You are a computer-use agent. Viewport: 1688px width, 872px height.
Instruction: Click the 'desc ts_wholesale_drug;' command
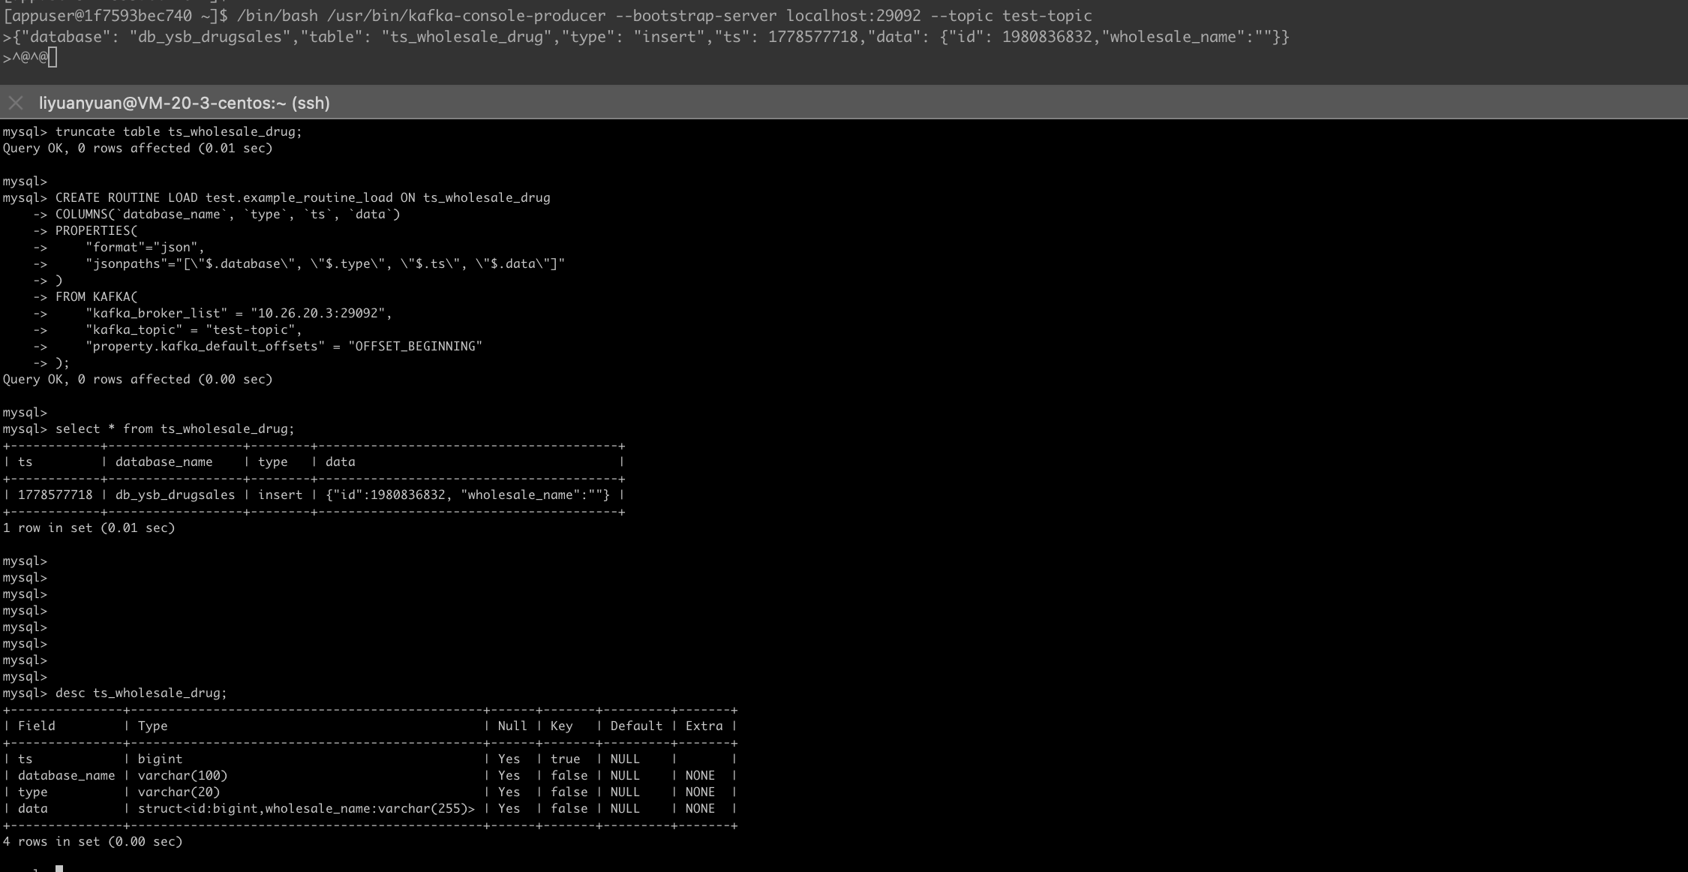point(141,693)
